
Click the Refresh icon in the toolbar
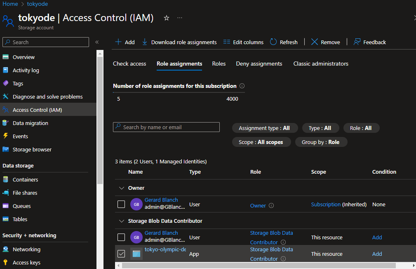click(x=273, y=42)
